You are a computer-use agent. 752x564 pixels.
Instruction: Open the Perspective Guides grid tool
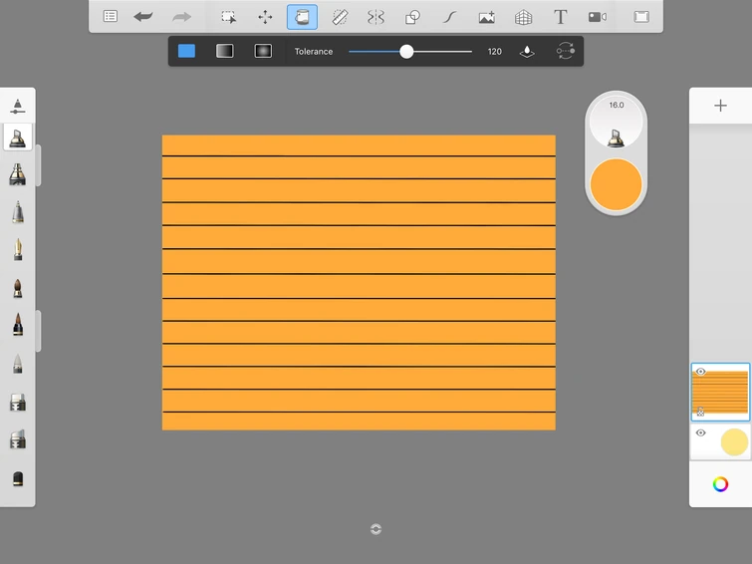tap(523, 17)
